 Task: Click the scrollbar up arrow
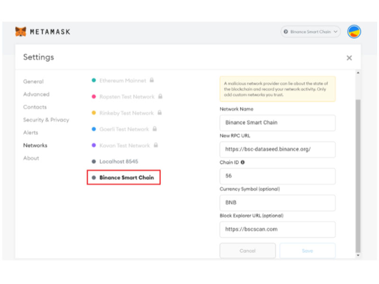pyautogui.click(x=358, y=73)
